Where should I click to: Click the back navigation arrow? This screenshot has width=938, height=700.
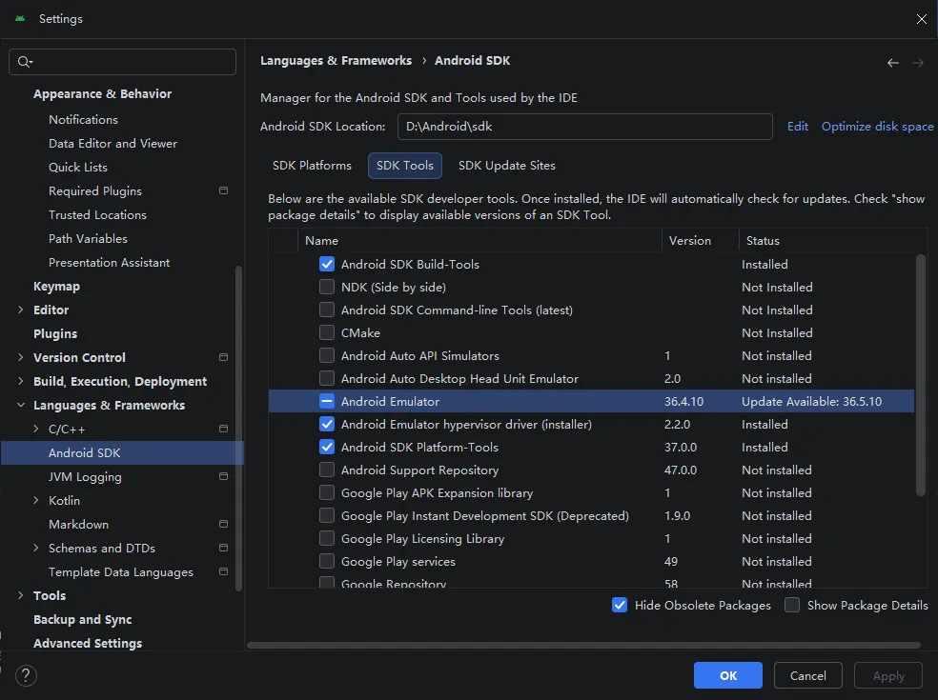click(x=893, y=63)
